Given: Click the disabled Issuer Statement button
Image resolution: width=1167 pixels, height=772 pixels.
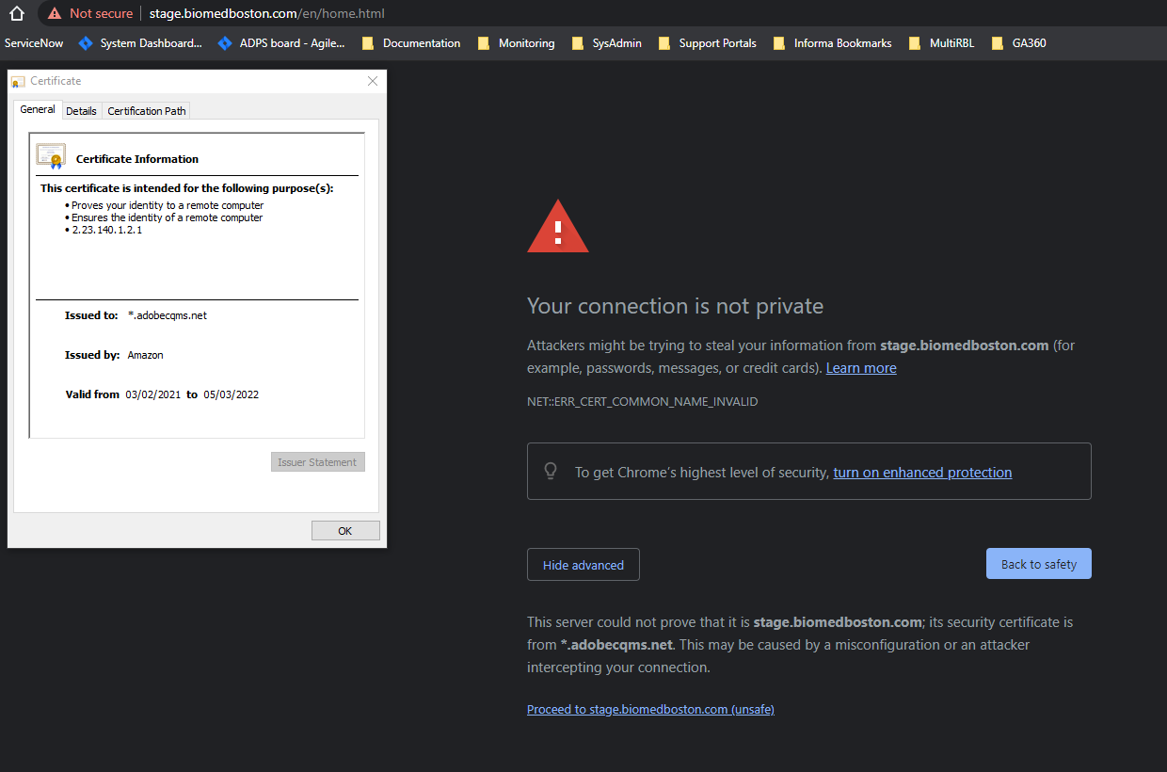Looking at the screenshot, I should [x=317, y=462].
